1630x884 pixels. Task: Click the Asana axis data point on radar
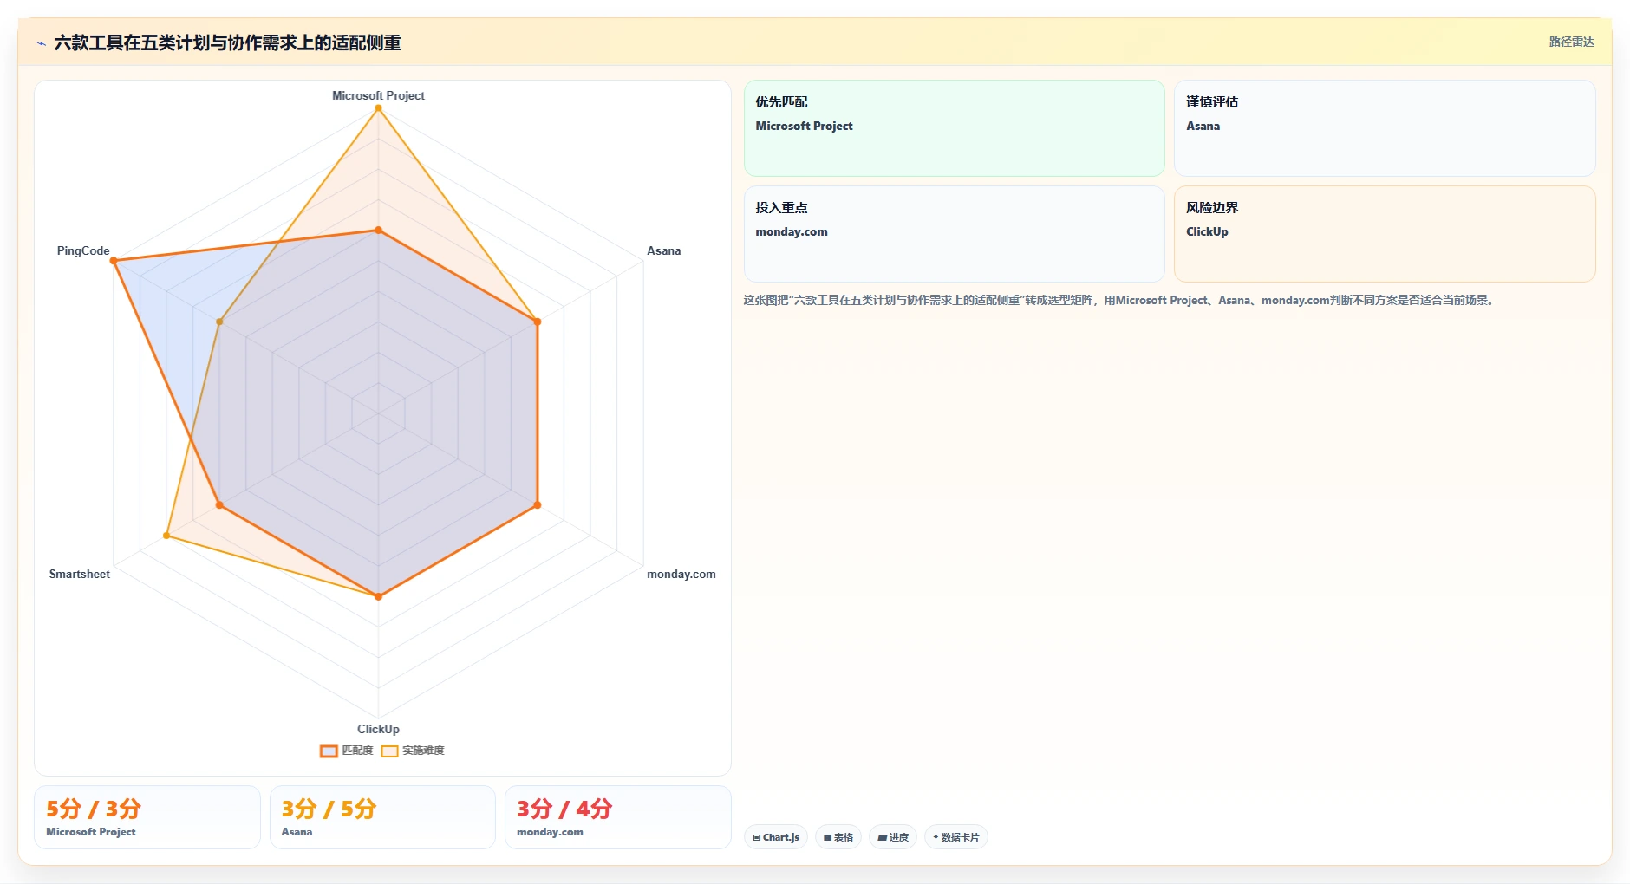point(538,322)
